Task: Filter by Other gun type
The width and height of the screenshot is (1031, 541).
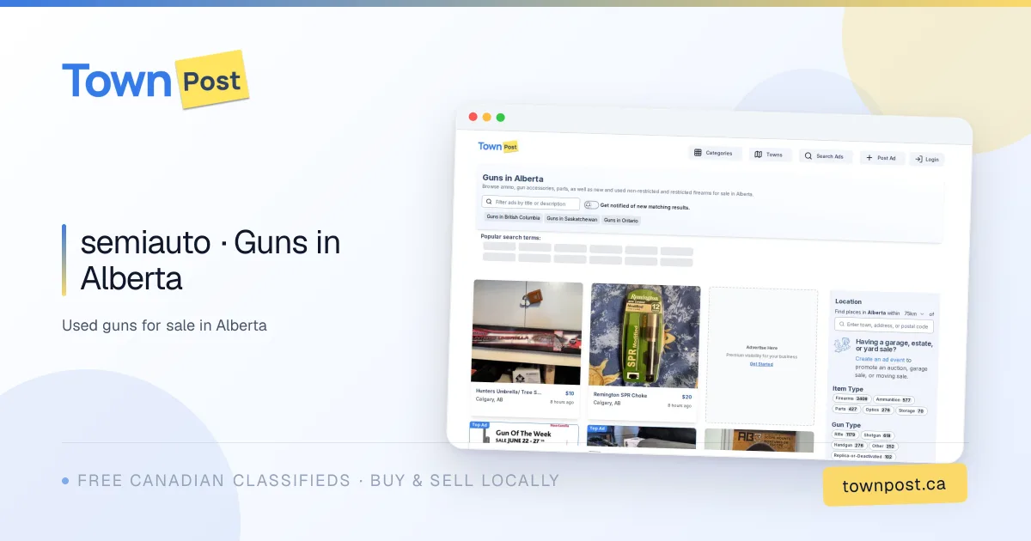Action: [884, 447]
